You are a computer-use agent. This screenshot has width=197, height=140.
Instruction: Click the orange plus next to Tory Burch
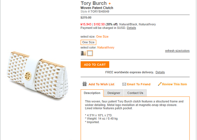click(110, 4)
